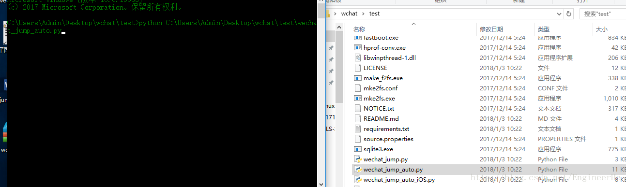The height and width of the screenshot is (187, 626).
Task: Click the libwinpthread-1.dll file icon
Action: (x=358, y=58)
